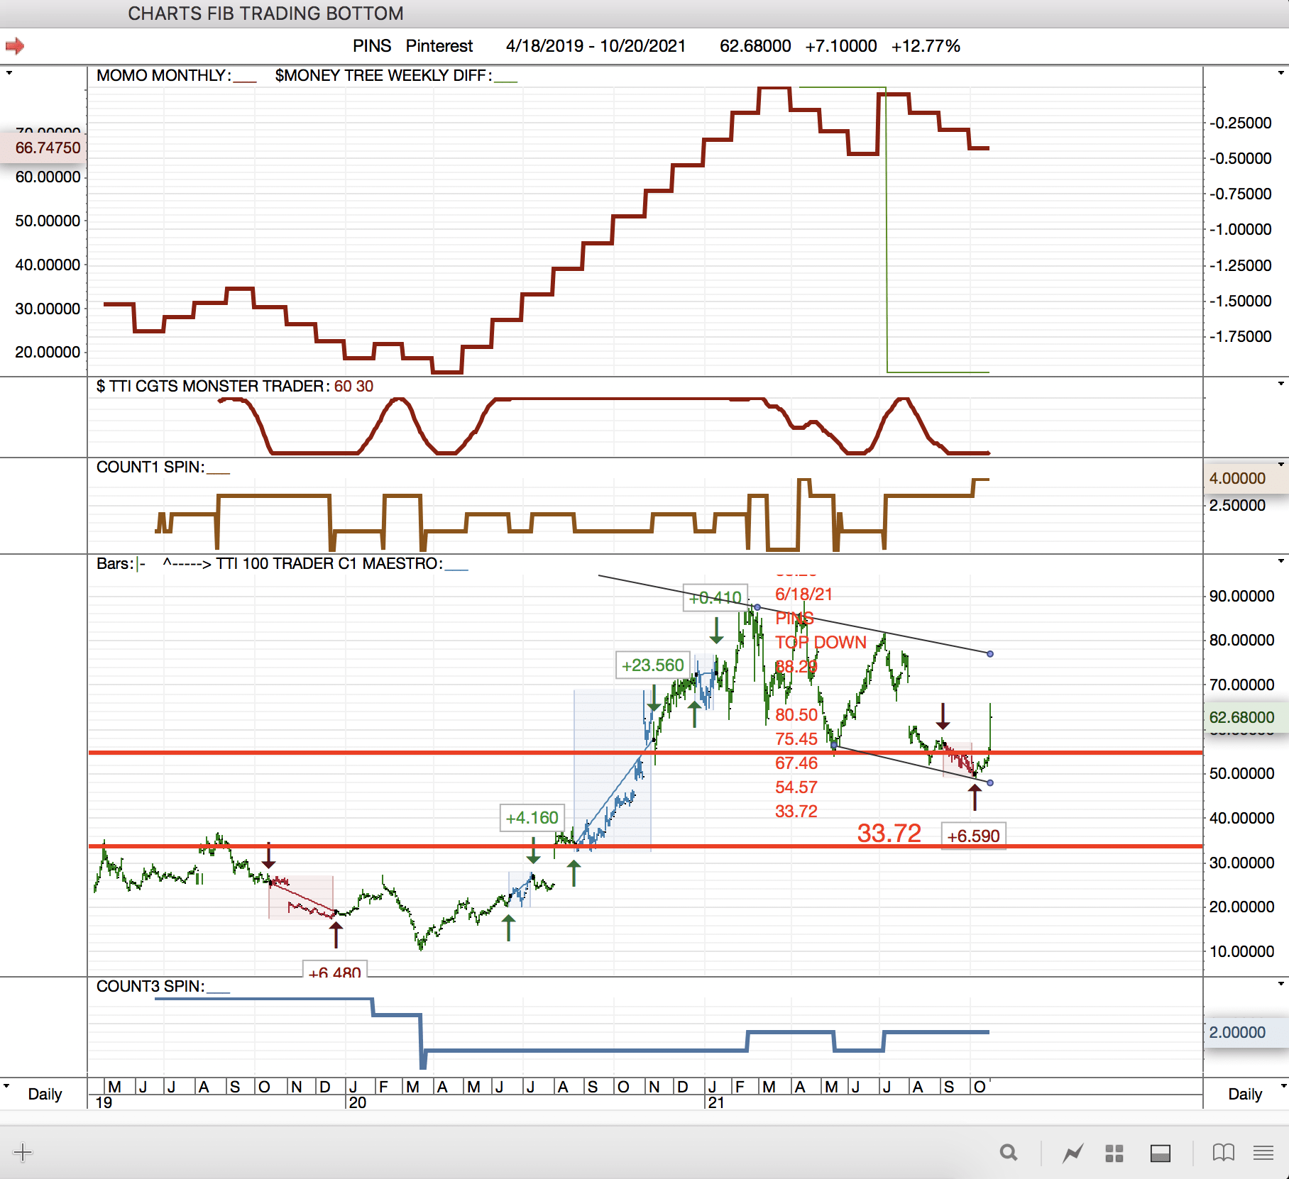The image size is (1289, 1179).
Task: Click the COUNT3 SPIN indicator label
Action: [x=150, y=986]
